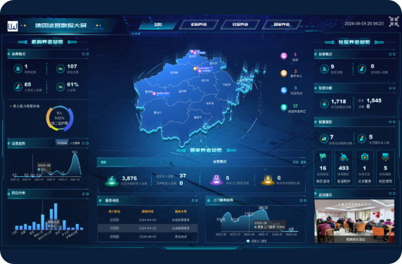Click the 380次 peak on home-visit trend chart
Screen dimensions: 402x264
click(x=263, y=210)
